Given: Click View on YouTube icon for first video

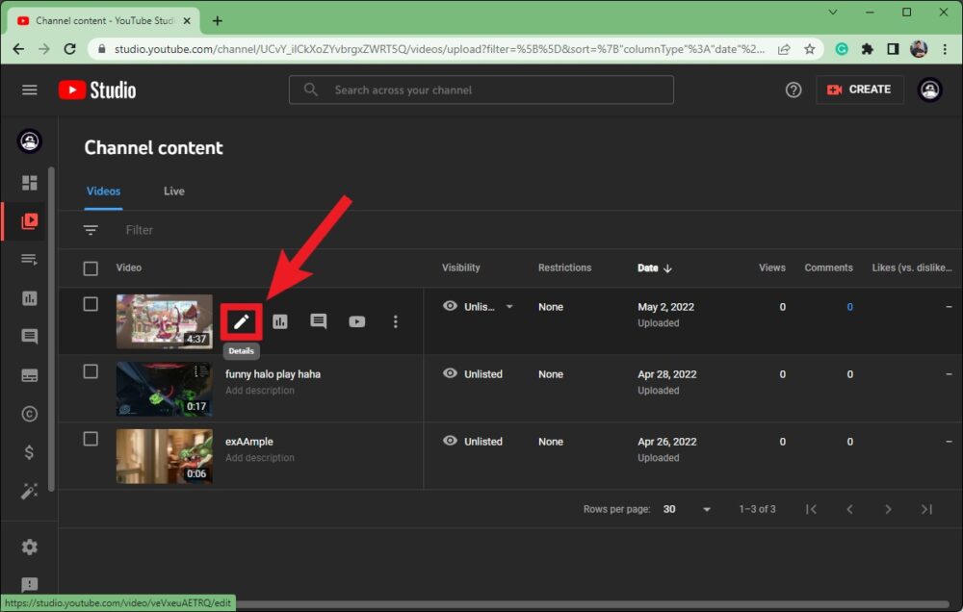Looking at the screenshot, I should 357,321.
